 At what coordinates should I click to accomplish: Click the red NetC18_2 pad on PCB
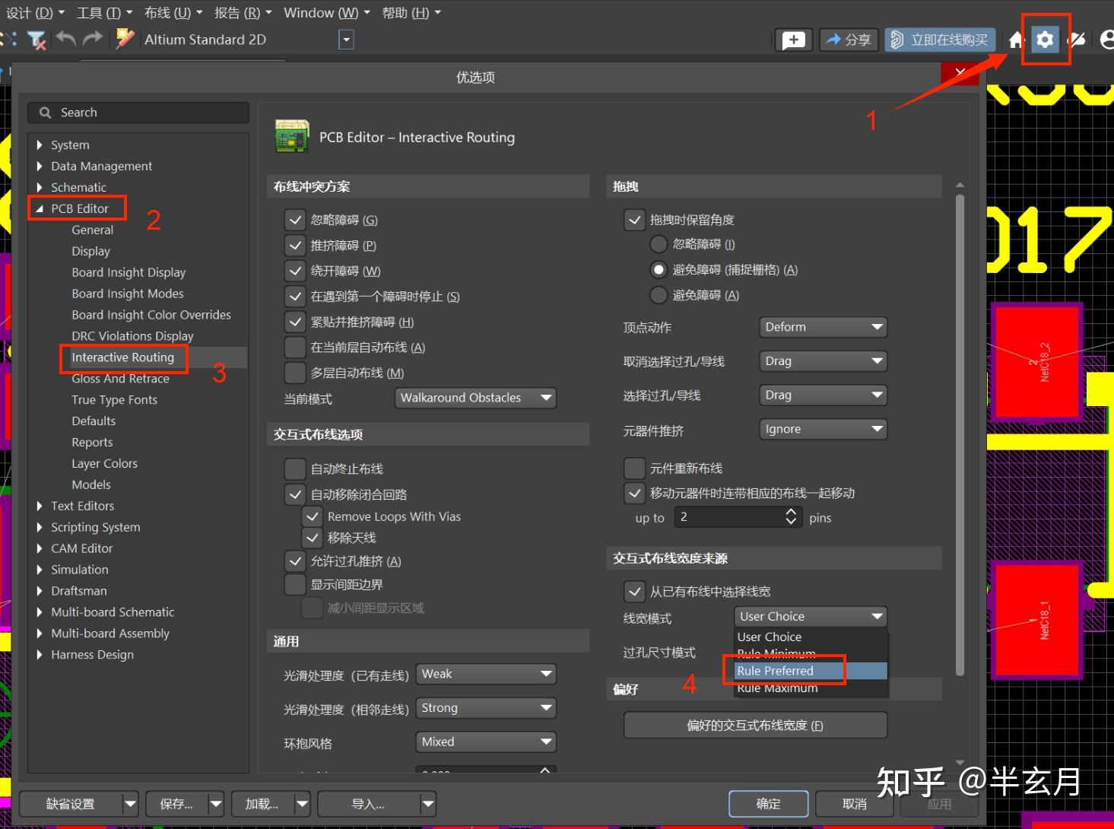coord(1036,363)
